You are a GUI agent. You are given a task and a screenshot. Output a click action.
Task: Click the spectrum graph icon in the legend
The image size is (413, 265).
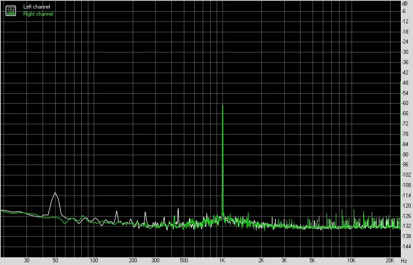click(11, 10)
